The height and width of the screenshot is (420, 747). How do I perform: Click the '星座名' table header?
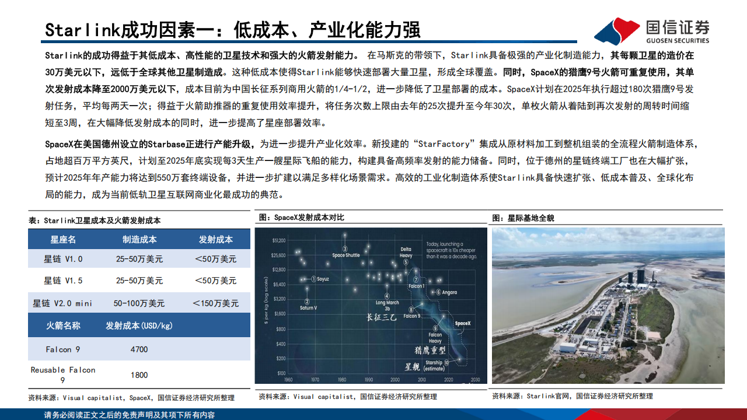(x=63, y=240)
